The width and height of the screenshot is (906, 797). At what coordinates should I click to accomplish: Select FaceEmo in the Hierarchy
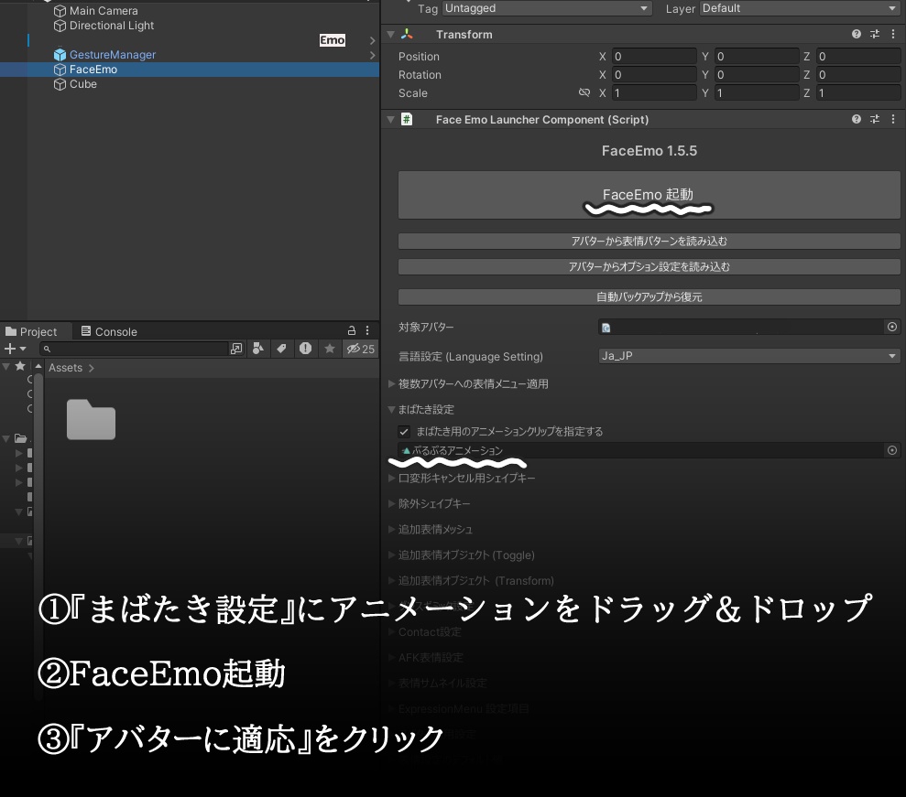93,69
